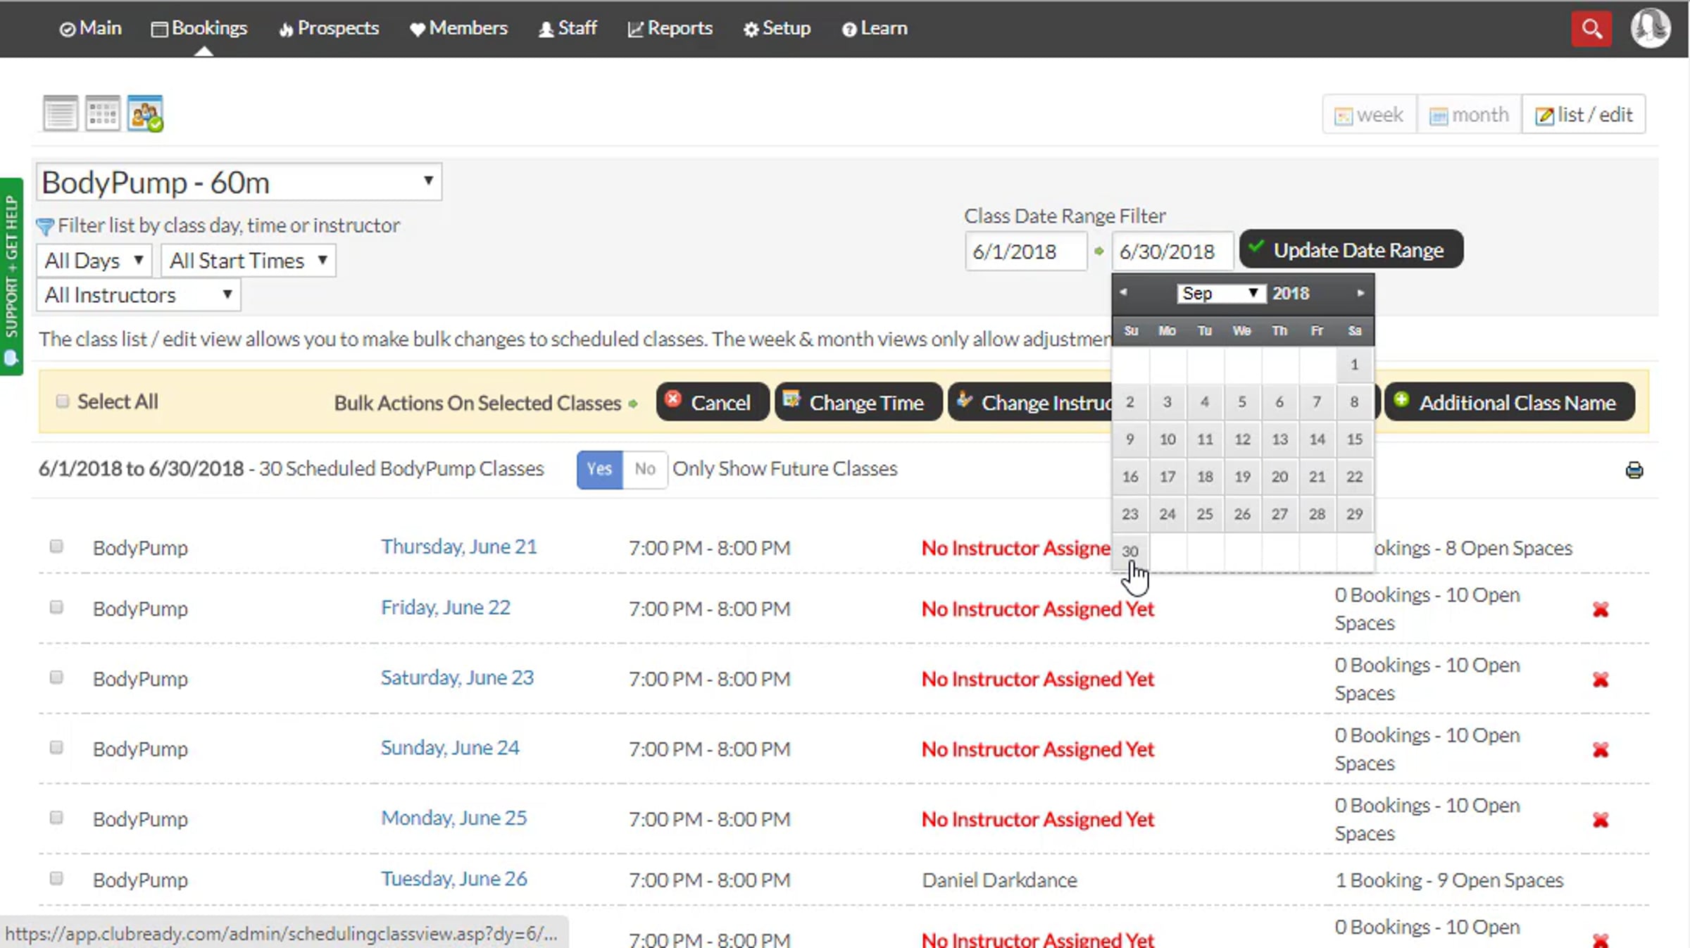1690x948 pixels.
Task: Pick day 30 in the date picker
Action: [1129, 551]
